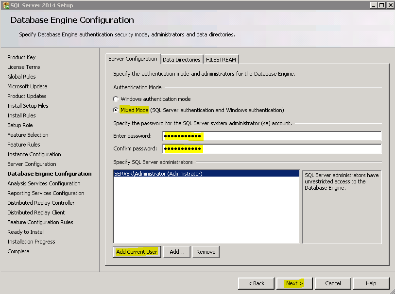Image resolution: width=395 pixels, height=294 pixels.
Task: Switch to the FILESTREAM tab
Action: [221, 60]
